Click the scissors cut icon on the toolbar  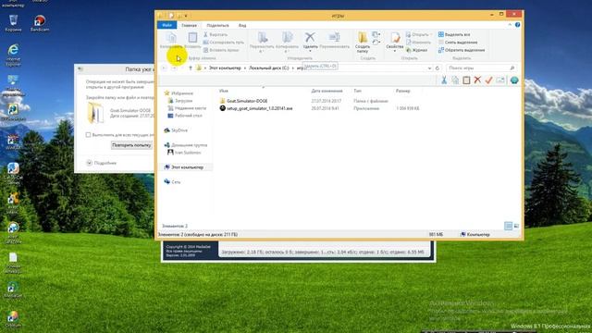pos(444,80)
